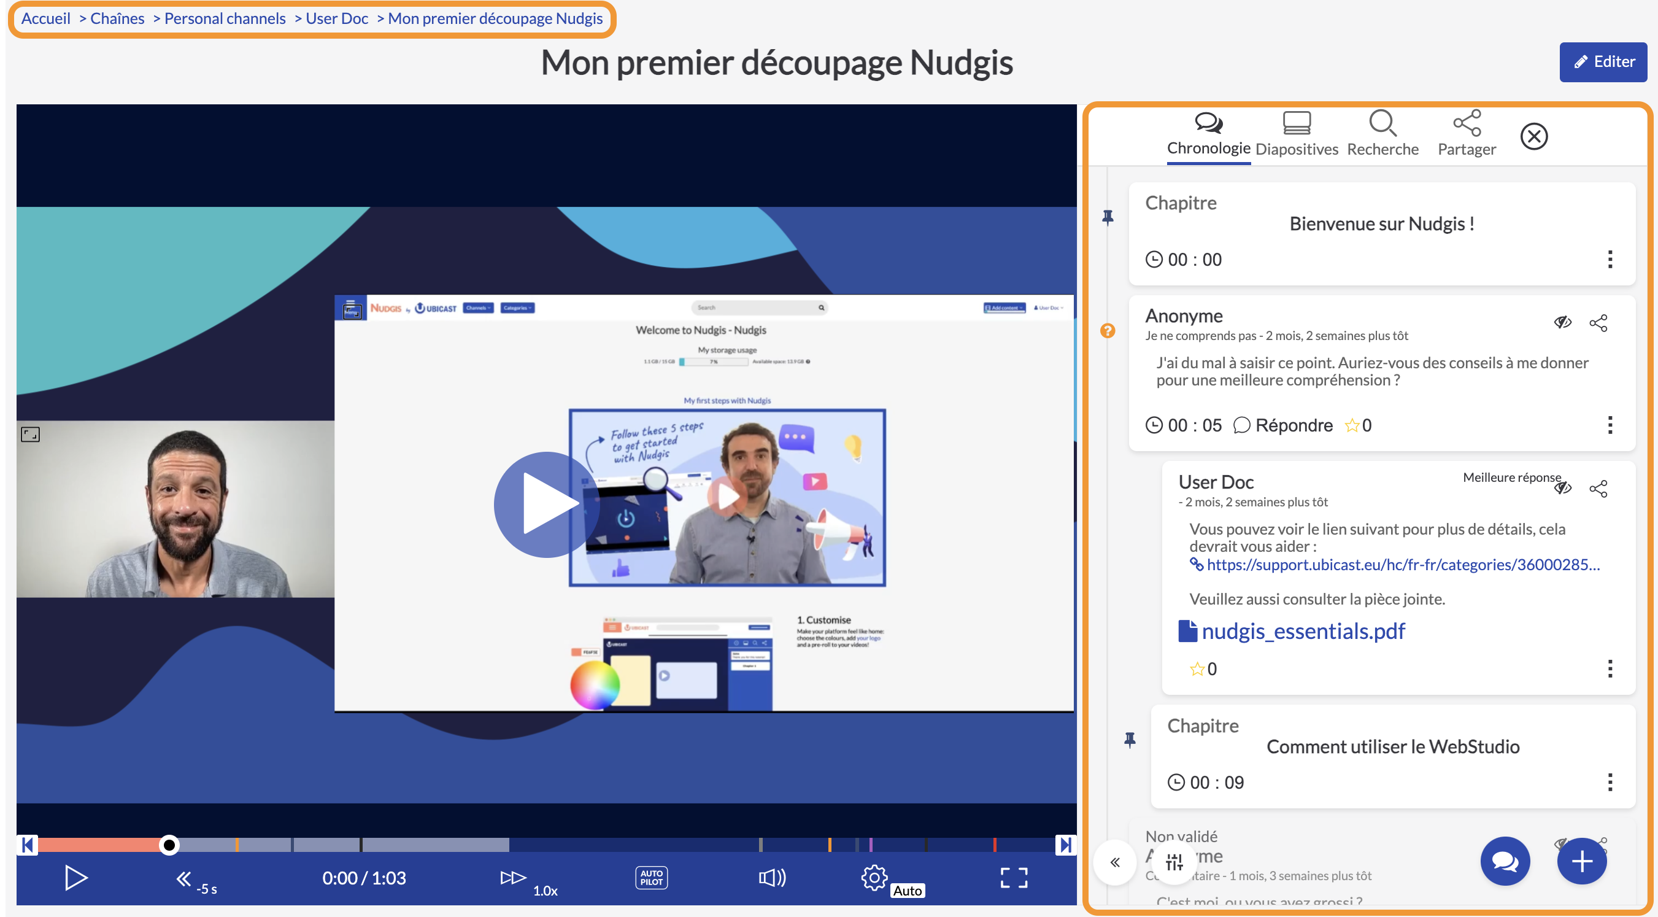The height and width of the screenshot is (917, 1658).
Task: Go to Chaînes breadcrumb link
Action: [x=117, y=18]
